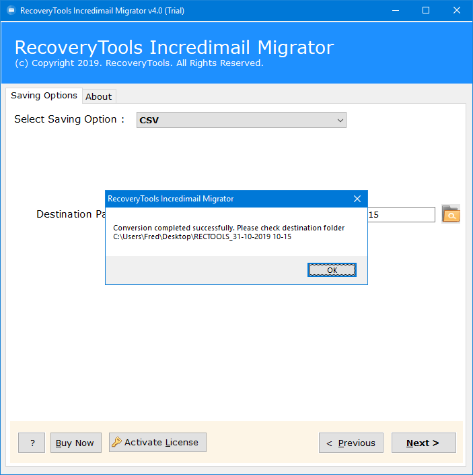Click the help question mark button

[x=32, y=443]
